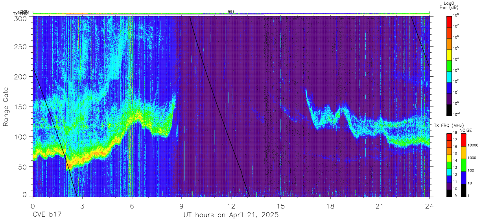Click the '991' CPID value above the plot
Viewport: 483px width, 223px height.
pos(231,12)
